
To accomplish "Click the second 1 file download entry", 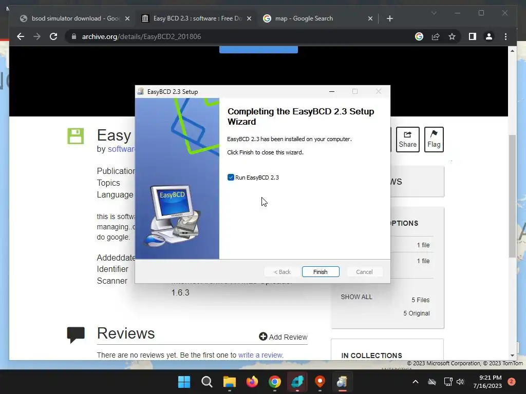I will pos(423,261).
